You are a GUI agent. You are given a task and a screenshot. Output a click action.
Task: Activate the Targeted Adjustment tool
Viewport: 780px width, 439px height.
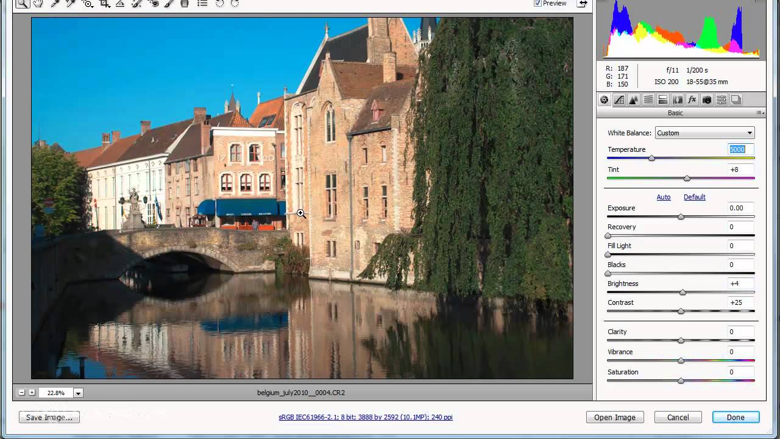point(88,3)
